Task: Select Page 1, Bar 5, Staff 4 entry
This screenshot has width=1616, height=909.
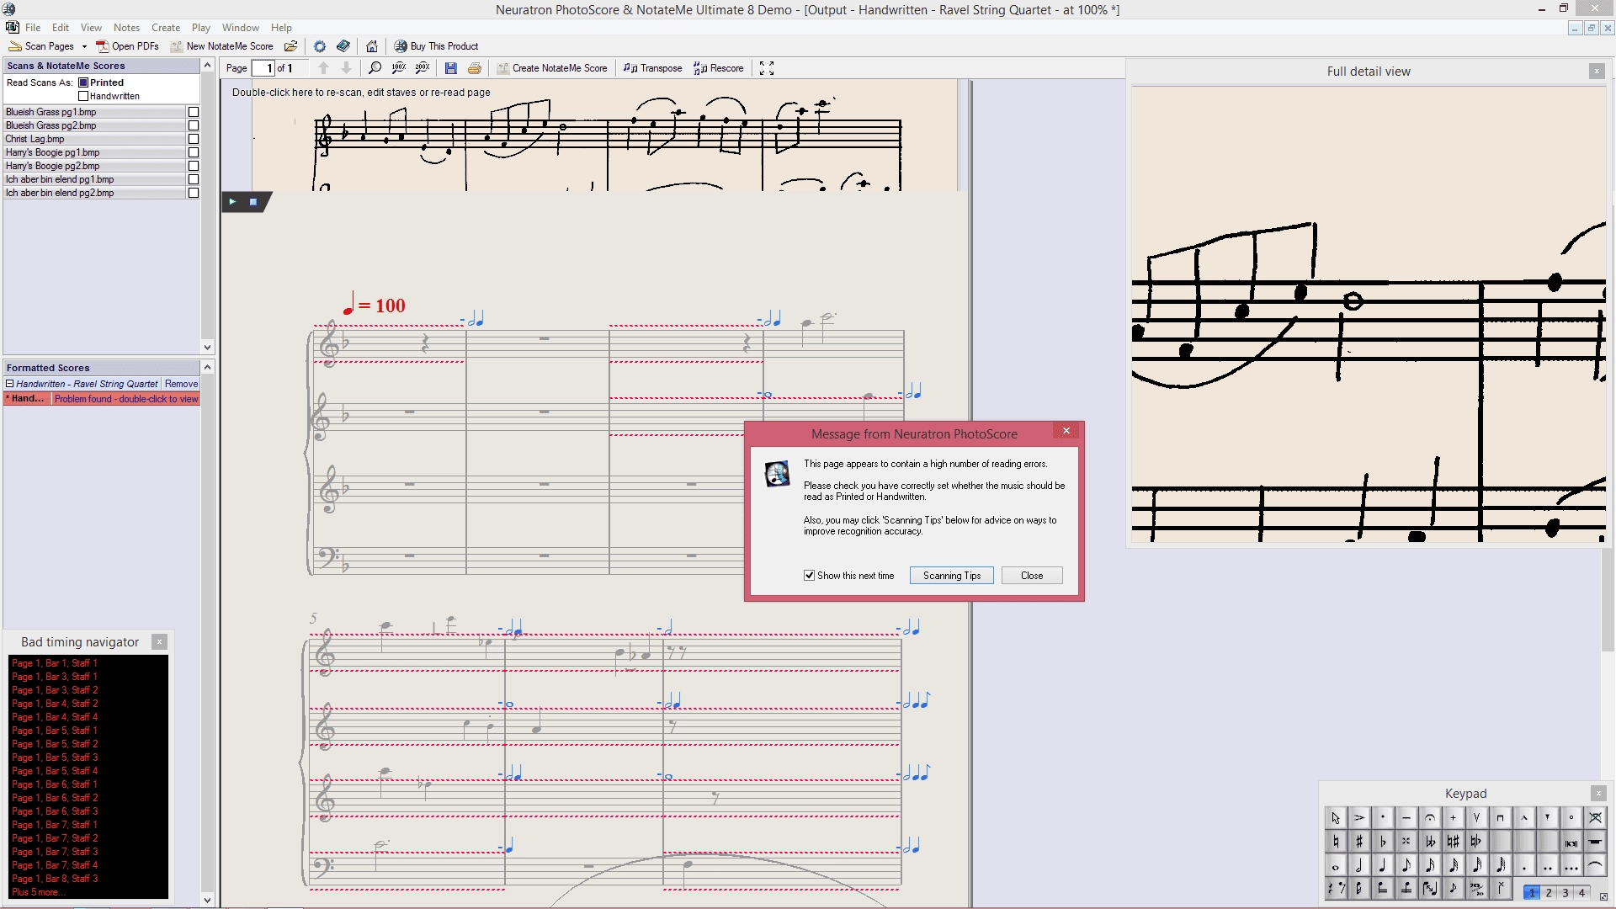Action: coord(55,771)
